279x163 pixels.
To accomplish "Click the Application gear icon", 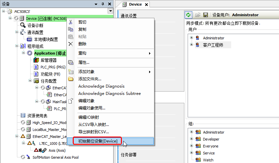I will (x=30, y=53).
